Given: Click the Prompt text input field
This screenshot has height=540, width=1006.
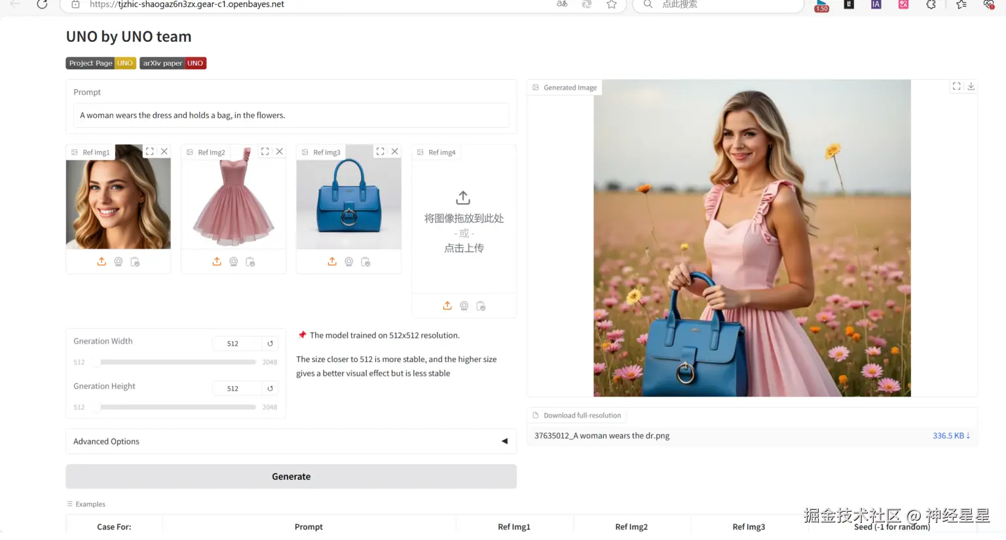Looking at the screenshot, I should [x=291, y=115].
